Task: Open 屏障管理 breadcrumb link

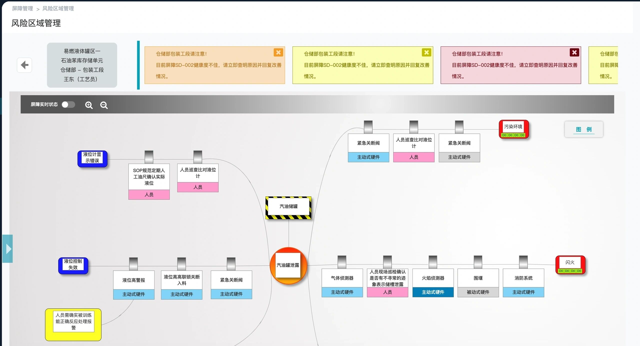Action: (22, 8)
